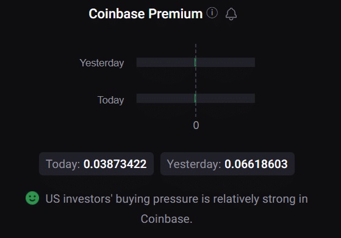Screen dimensions: 341x238
Task: Select the Today value box
Action: click(x=96, y=164)
